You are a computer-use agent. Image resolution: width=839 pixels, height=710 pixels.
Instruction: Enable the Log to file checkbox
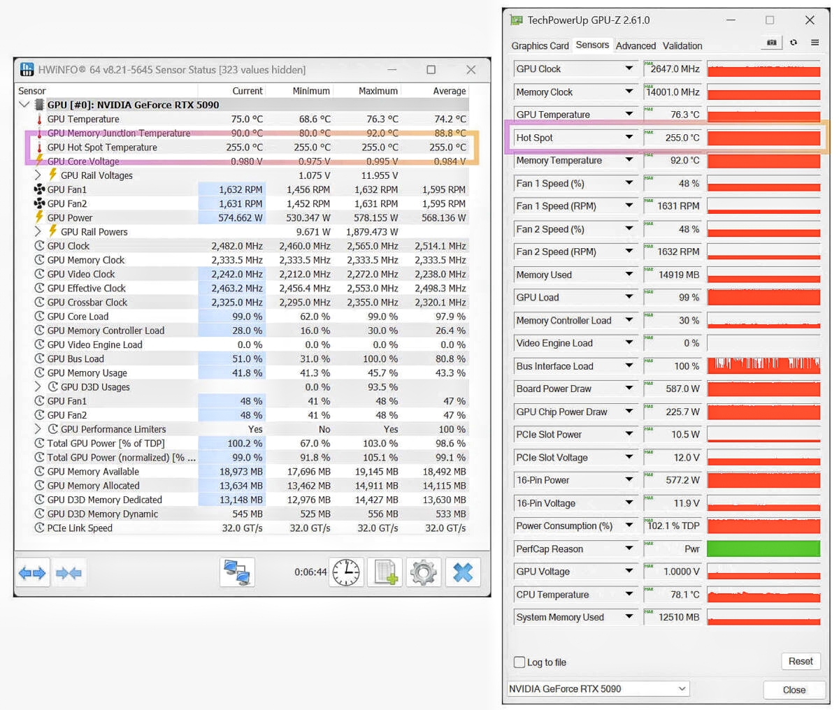tap(519, 662)
